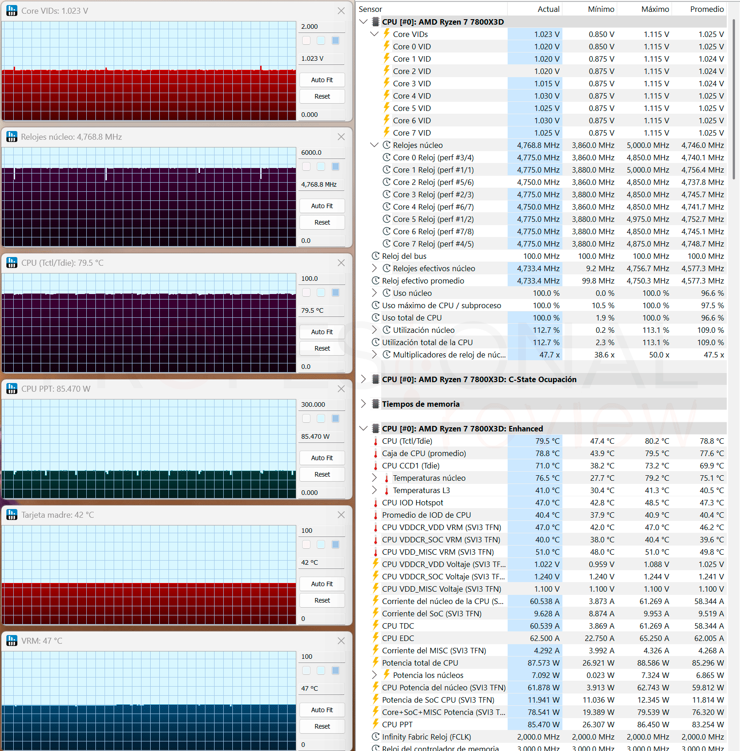The width and height of the screenshot is (740, 751).
Task: Collapse the Core VIDs sensor group
Action: (374, 34)
